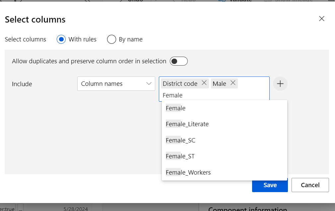335x211 pixels.
Task: Toggle allow duplicates and preserve order
Action: [x=179, y=61]
